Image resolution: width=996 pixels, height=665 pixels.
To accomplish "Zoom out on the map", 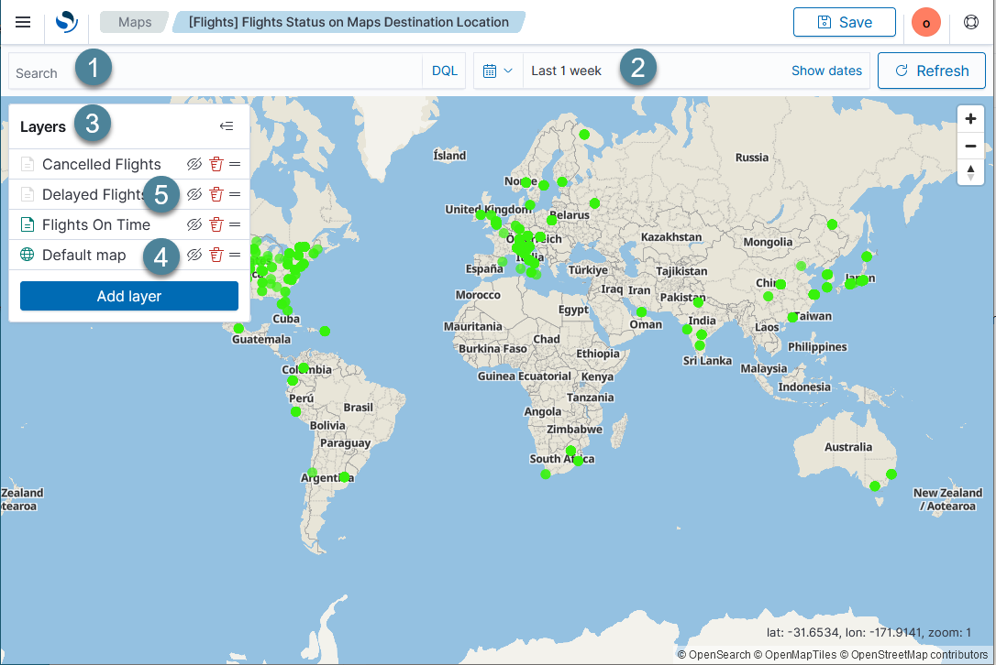I will [x=970, y=146].
